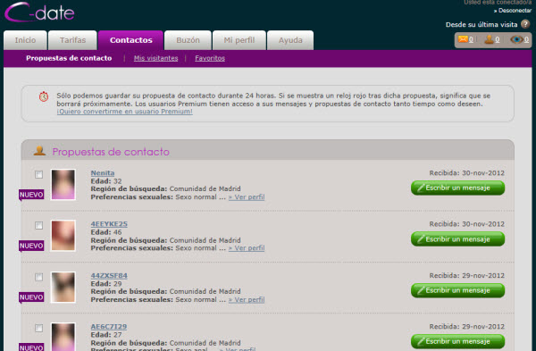
Task: Open 4EEYKE25 profile photo thumbnail
Action: click(63, 236)
